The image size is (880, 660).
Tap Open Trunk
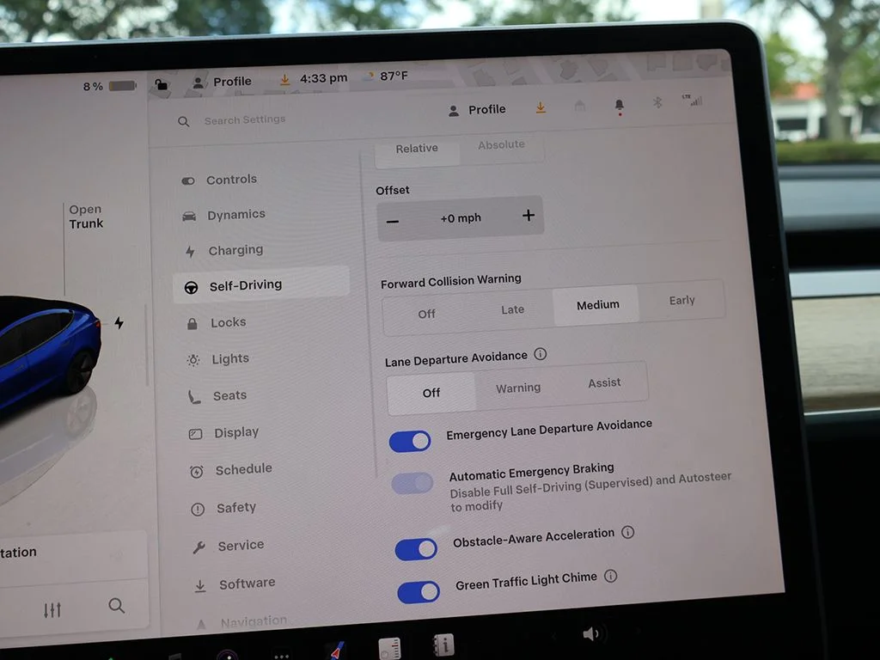(x=86, y=217)
